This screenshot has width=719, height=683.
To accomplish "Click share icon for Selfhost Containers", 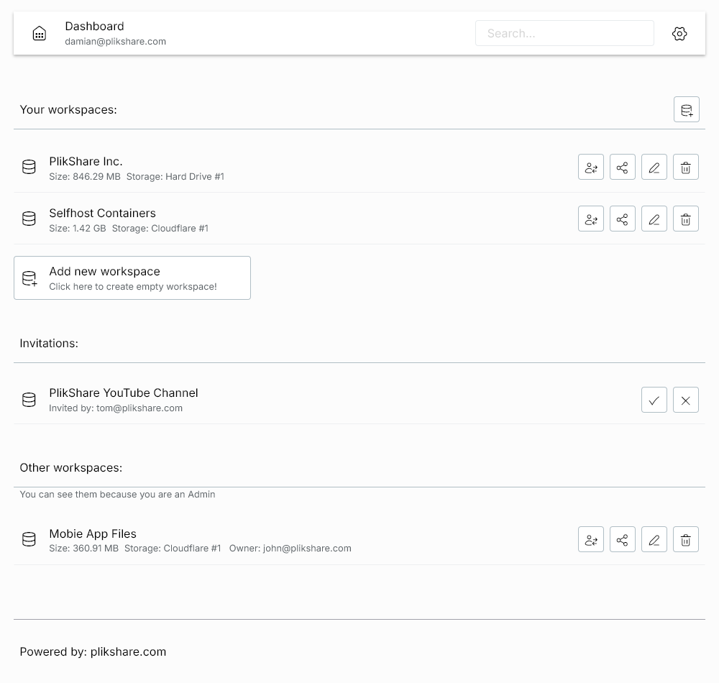I will pyautogui.click(x=622, y=219).
